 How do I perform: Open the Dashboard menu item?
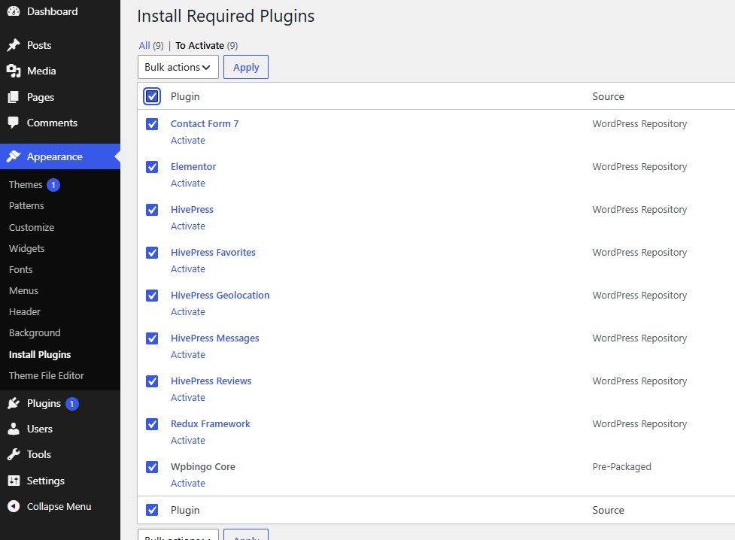click(60, 11)
